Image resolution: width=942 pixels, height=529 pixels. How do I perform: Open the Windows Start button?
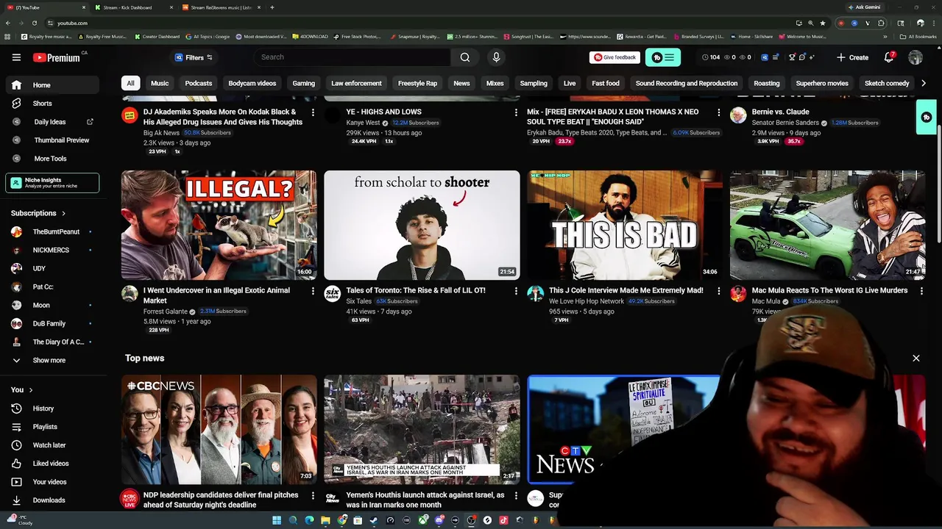[x=277, y=520]
